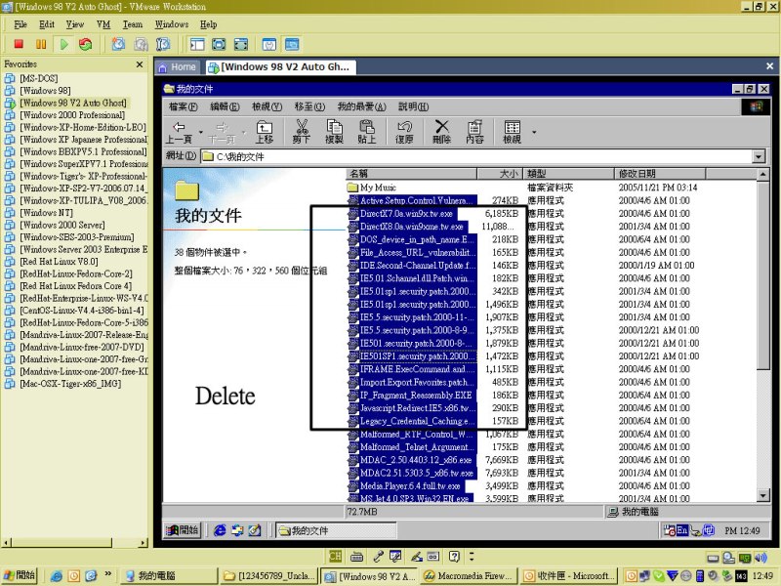The height and width of the screenshot is (586, 781).
Task: Open the Team menu
Action: pos(133,24)
